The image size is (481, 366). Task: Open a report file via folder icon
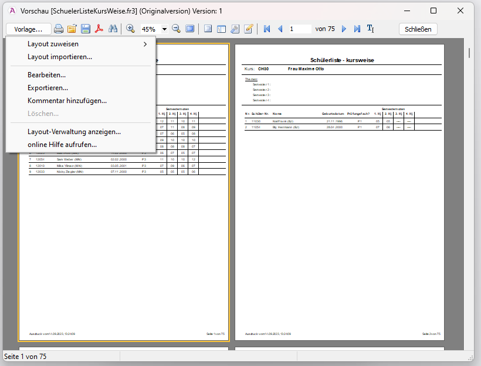tap(72, 29)
